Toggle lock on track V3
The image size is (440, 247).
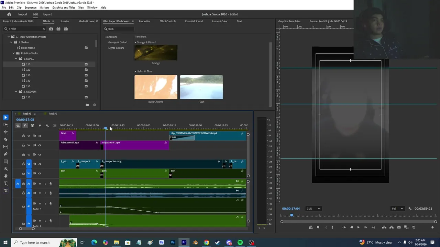[23, 155]
